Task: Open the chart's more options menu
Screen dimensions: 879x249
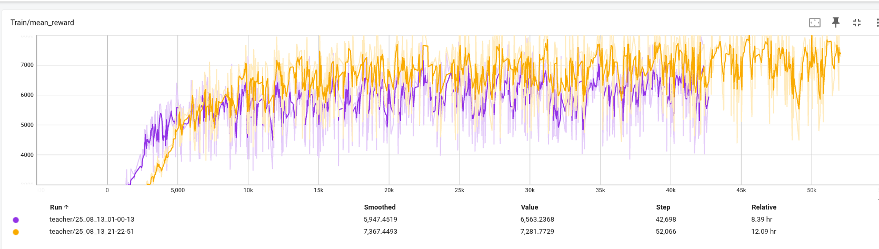Action: pos(877,23)
